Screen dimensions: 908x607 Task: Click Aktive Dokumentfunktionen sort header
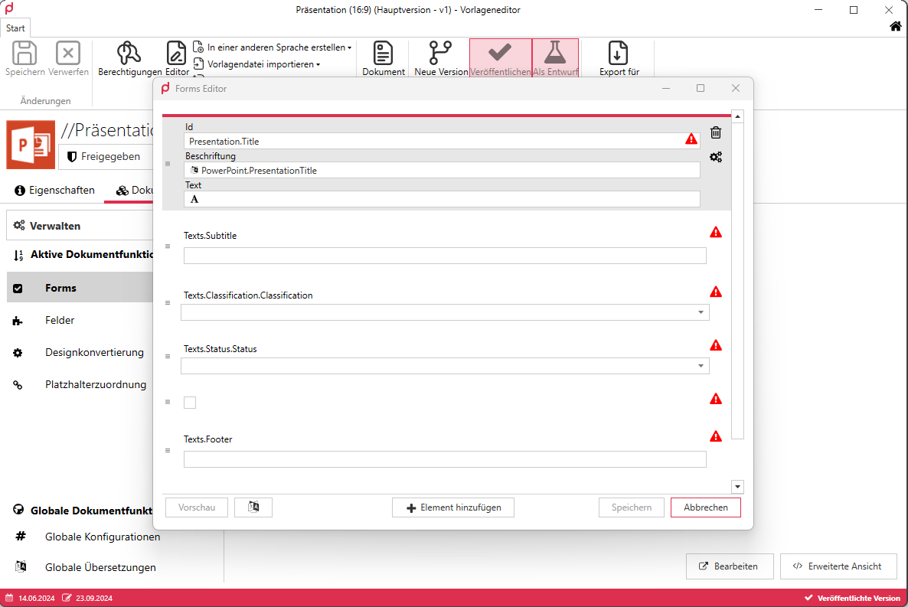click(x=84, y=255)
